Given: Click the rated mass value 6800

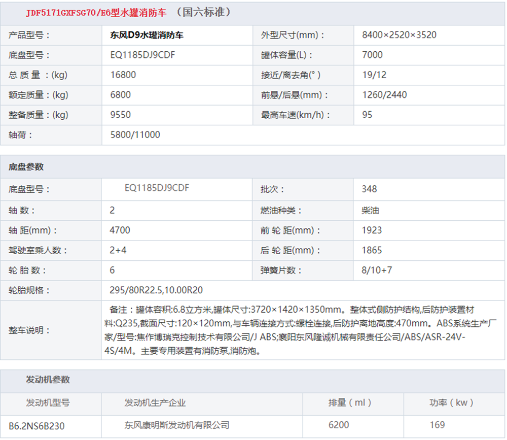Looking at the screenshot, I should point(120,95).
